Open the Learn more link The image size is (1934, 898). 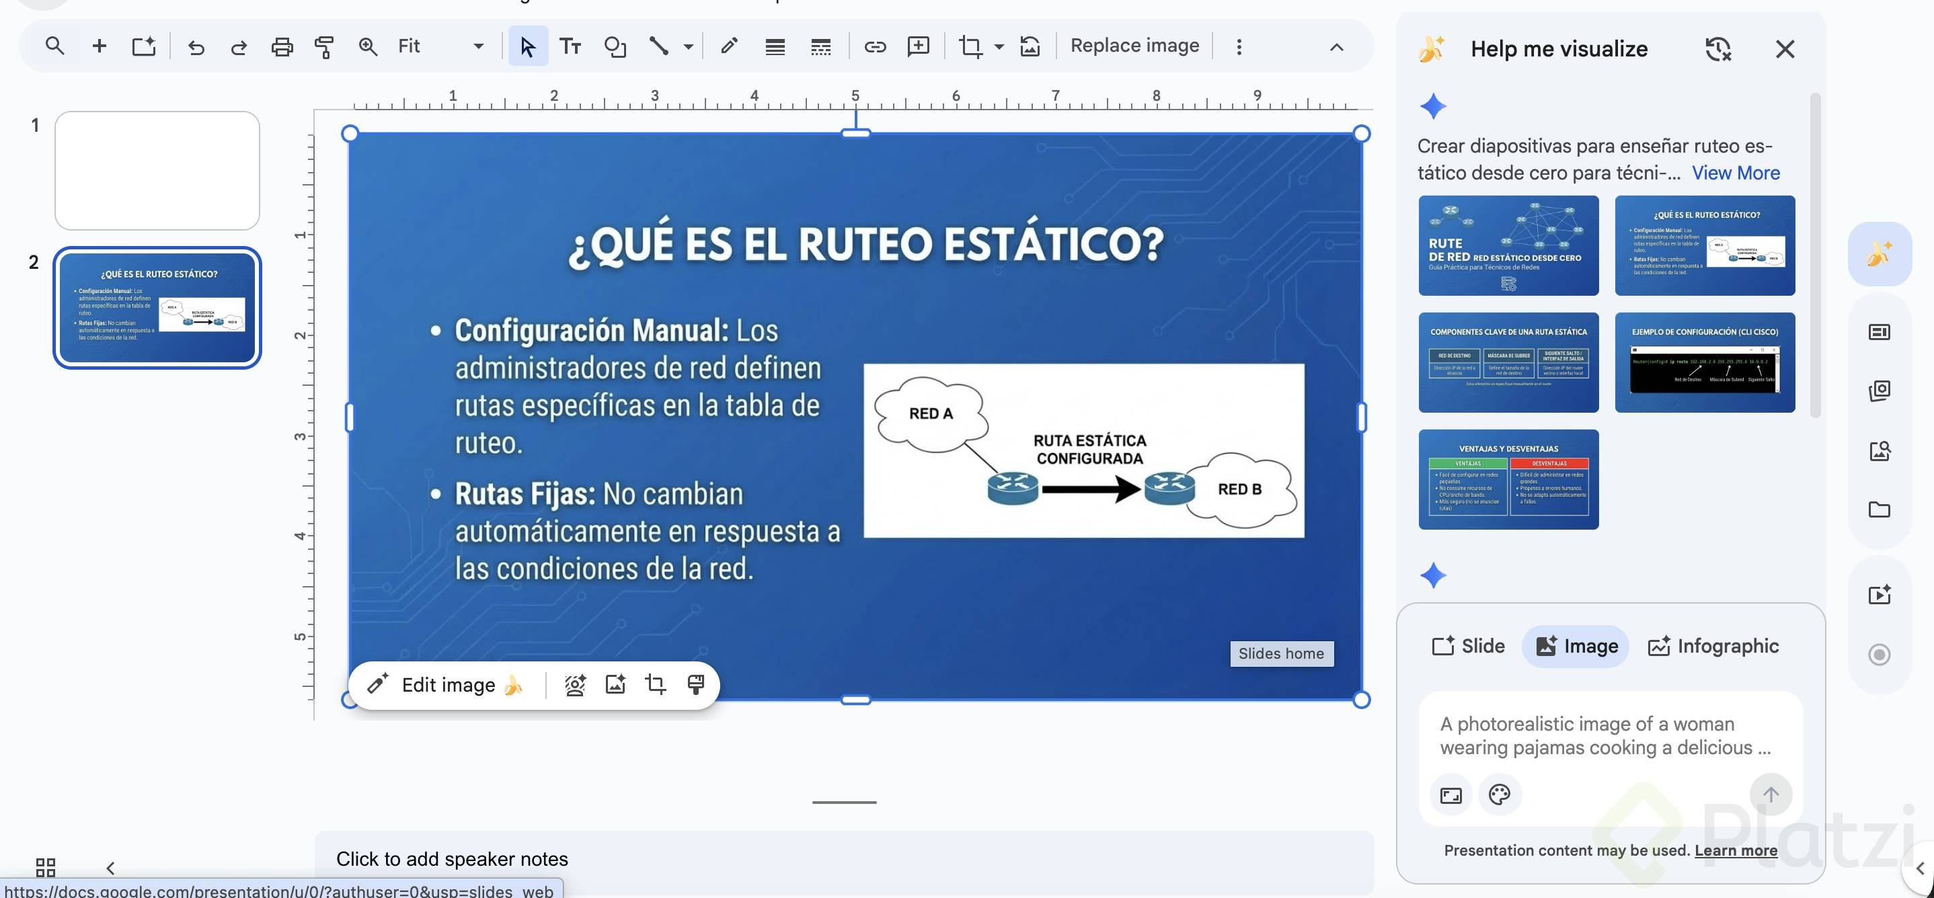coord(1735,850)
